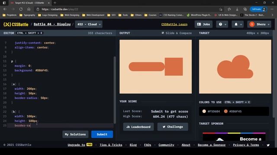The image size is (277, 155).
Task: Click the Upgrade to PRO link
Action: (x=80, y=145)
